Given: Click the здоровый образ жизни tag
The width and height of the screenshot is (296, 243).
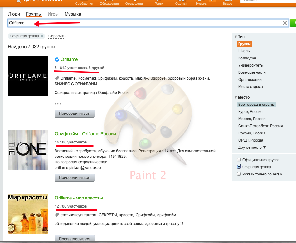Looking at the screenshot, I should point(189,78).
